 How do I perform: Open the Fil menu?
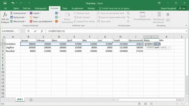pos(6,9)
